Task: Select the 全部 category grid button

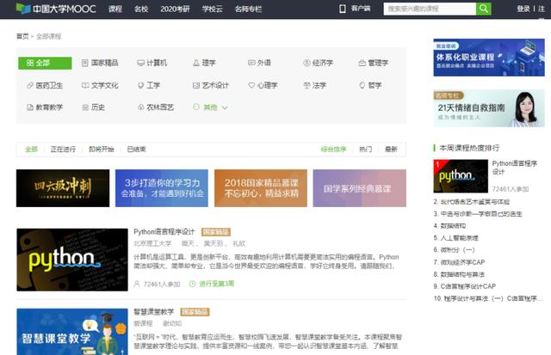Action: [x=45, y=63]
